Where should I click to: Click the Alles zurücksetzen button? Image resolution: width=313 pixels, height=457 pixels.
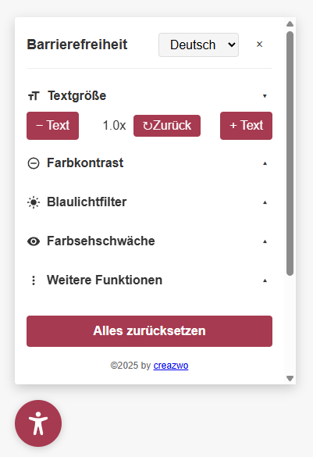[x=149, y=331]
